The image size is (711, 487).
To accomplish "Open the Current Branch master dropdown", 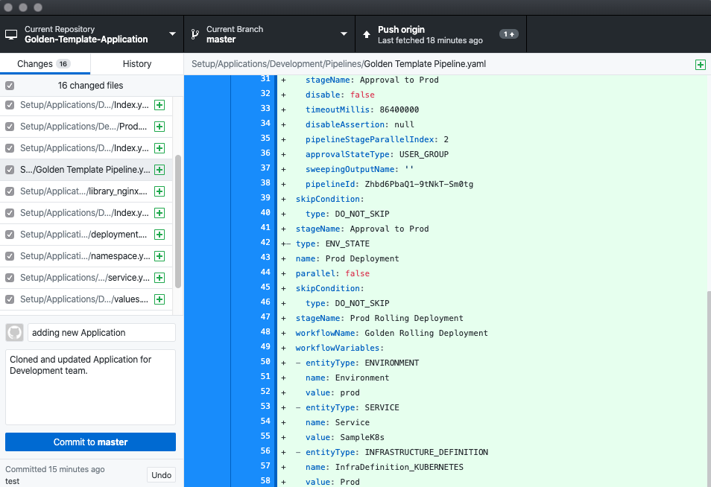I will (269, 34).
